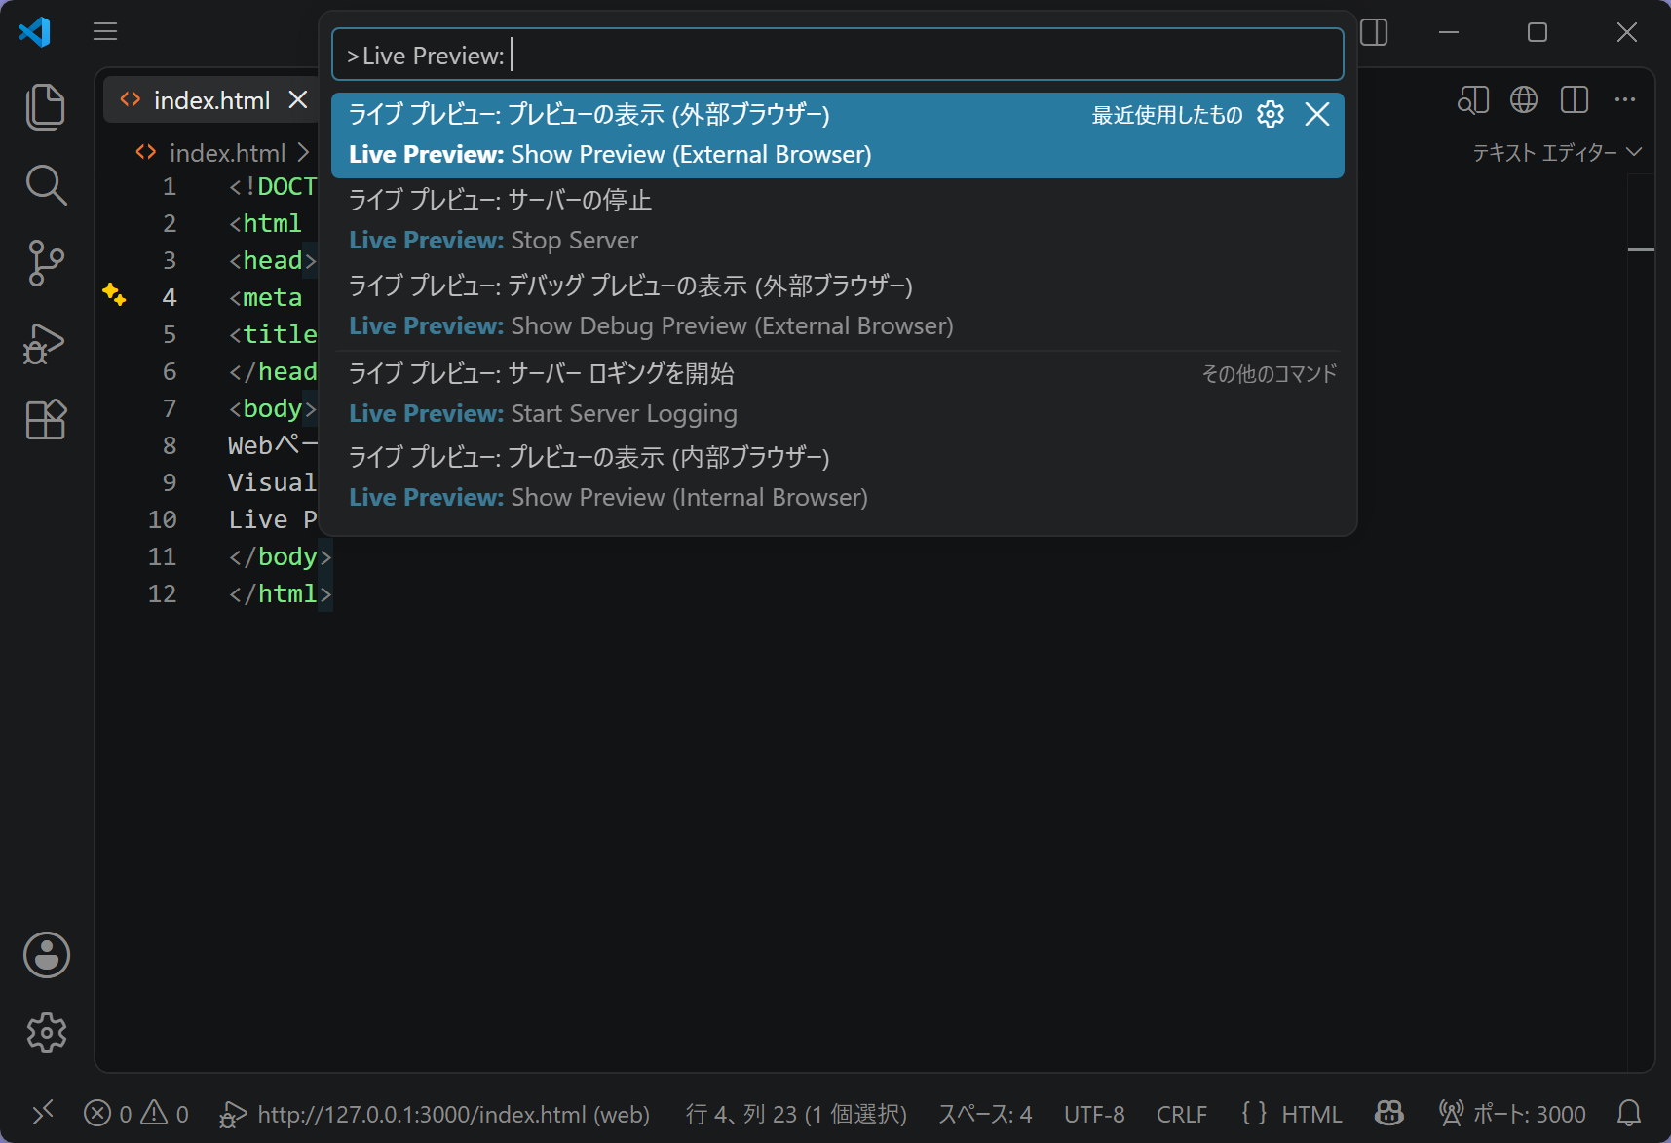The image size is (1671, 1143).
Task: Split the editor to the right
Action: (x=1575, y=99)
